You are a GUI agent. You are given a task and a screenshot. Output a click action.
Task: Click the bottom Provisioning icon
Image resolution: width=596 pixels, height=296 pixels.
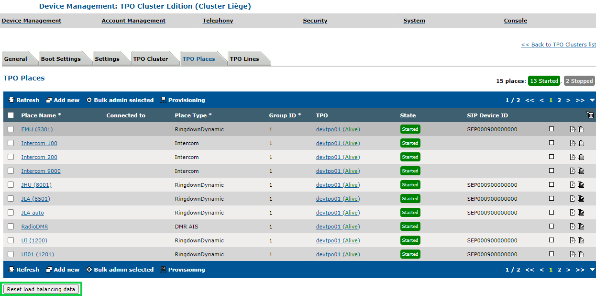coord(163,270)
